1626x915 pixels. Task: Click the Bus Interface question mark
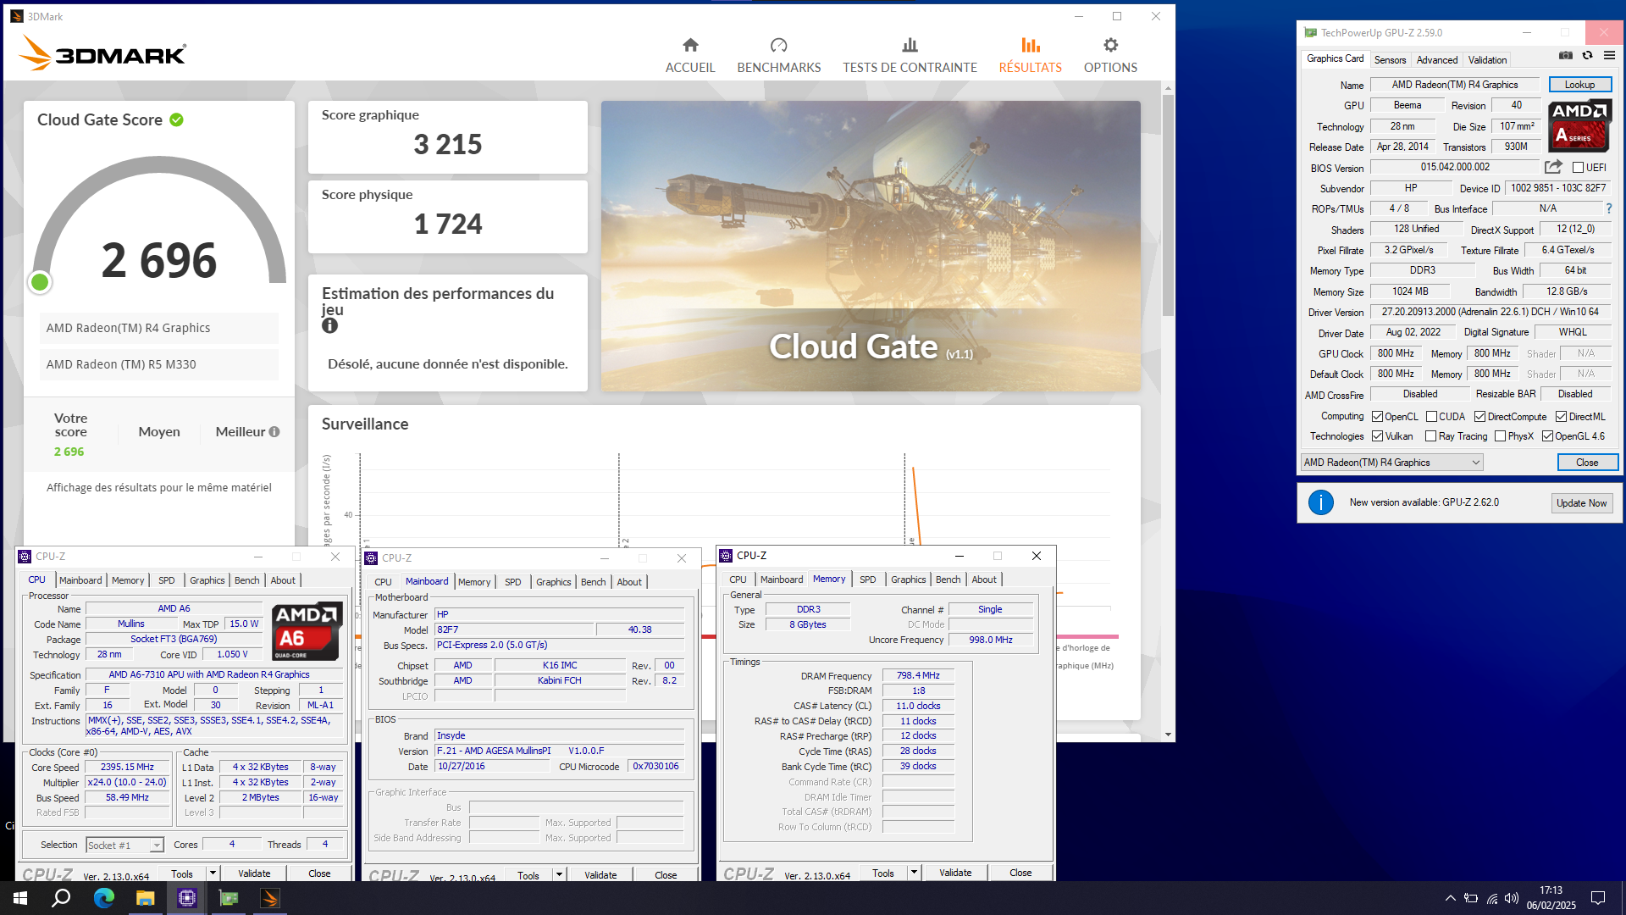click(x=1609, y=208)
